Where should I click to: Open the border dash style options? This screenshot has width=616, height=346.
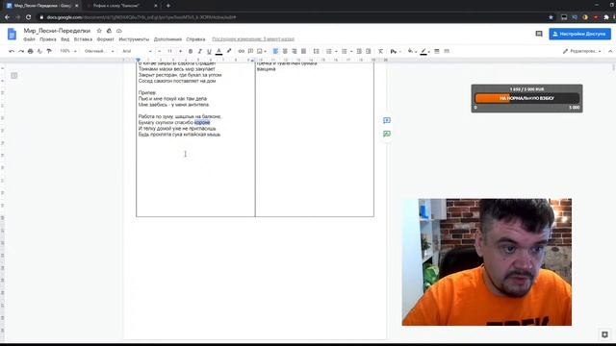coord(447,51)
